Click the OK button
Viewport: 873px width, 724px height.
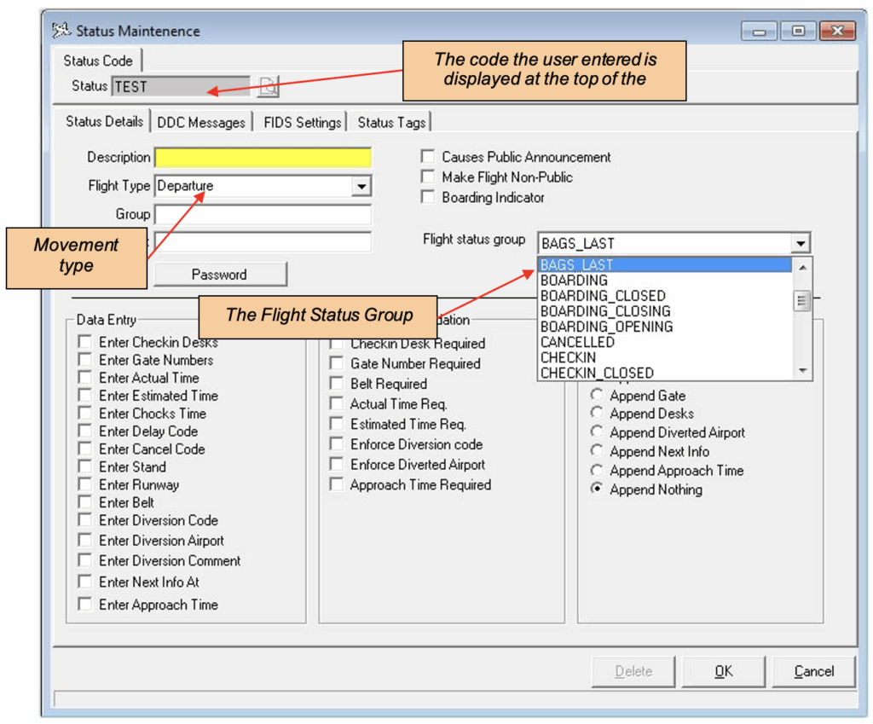point(723,671)
